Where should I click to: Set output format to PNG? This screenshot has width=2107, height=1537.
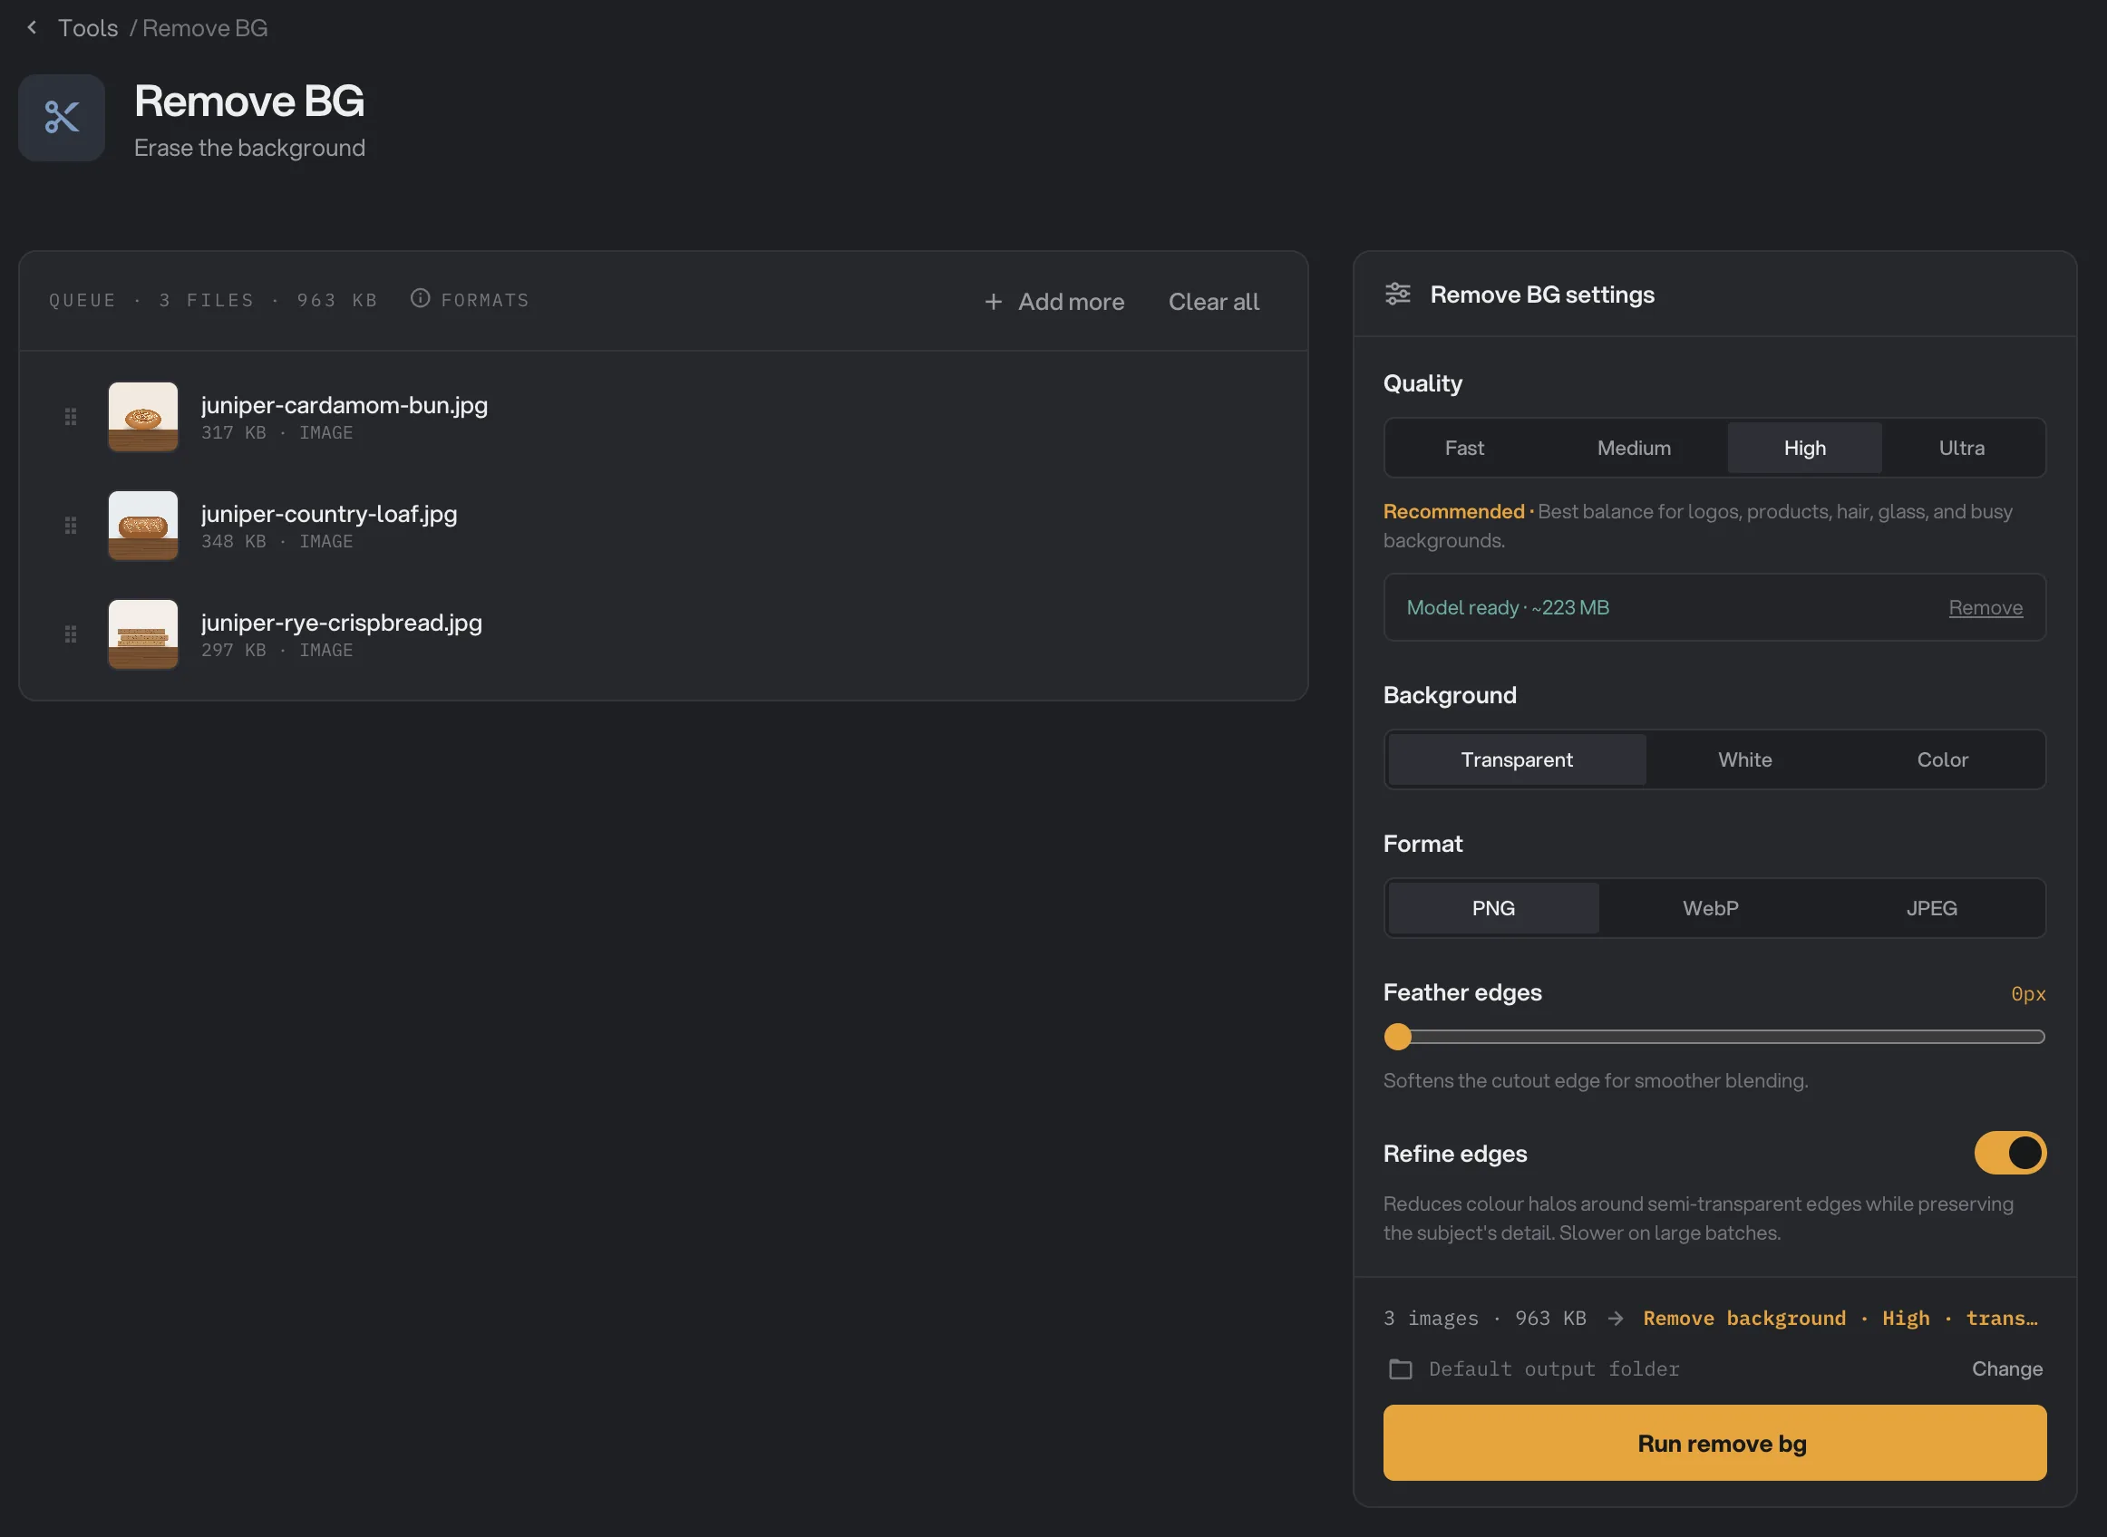click(x=1494, y=908)
